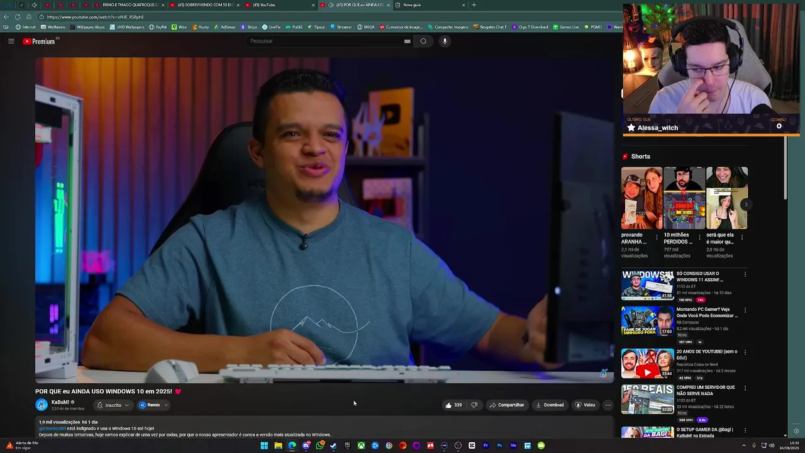
Task: Open the Wallhaven bookmark
Action: point(53,27)
